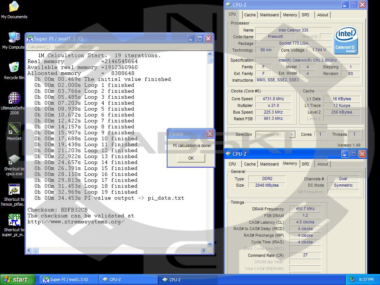This screenshot has width=380, height=285.
Task: Click OK in Finish dialog
Action: 191,158
